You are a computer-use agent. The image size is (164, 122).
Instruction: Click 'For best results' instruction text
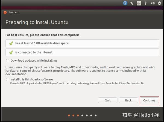42,35
